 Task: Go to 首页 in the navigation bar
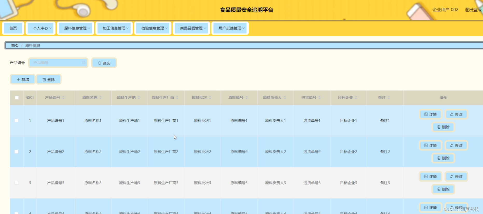(x=13, y=28)
